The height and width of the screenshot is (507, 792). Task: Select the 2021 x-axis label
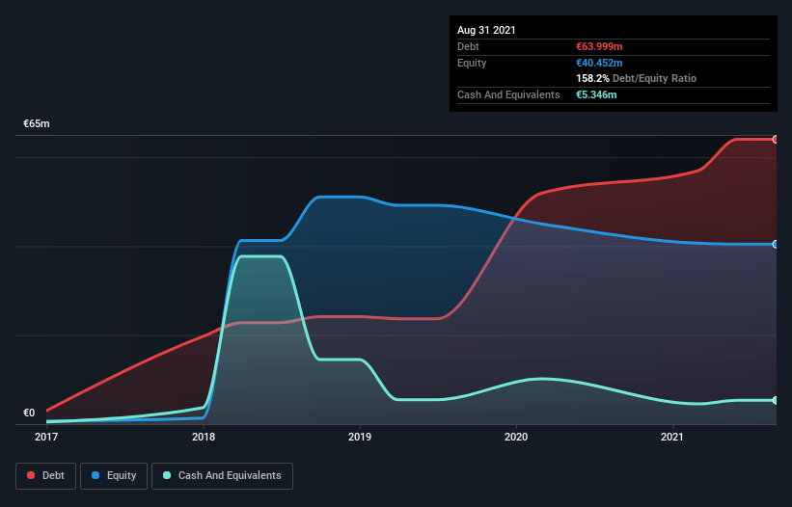tap(672, 437)
